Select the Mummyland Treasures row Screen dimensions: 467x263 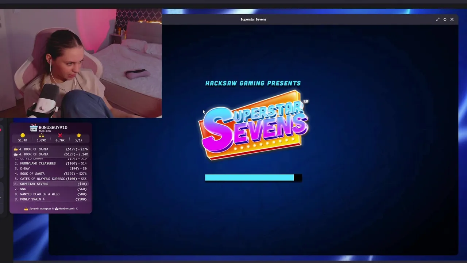click(51, 163)
